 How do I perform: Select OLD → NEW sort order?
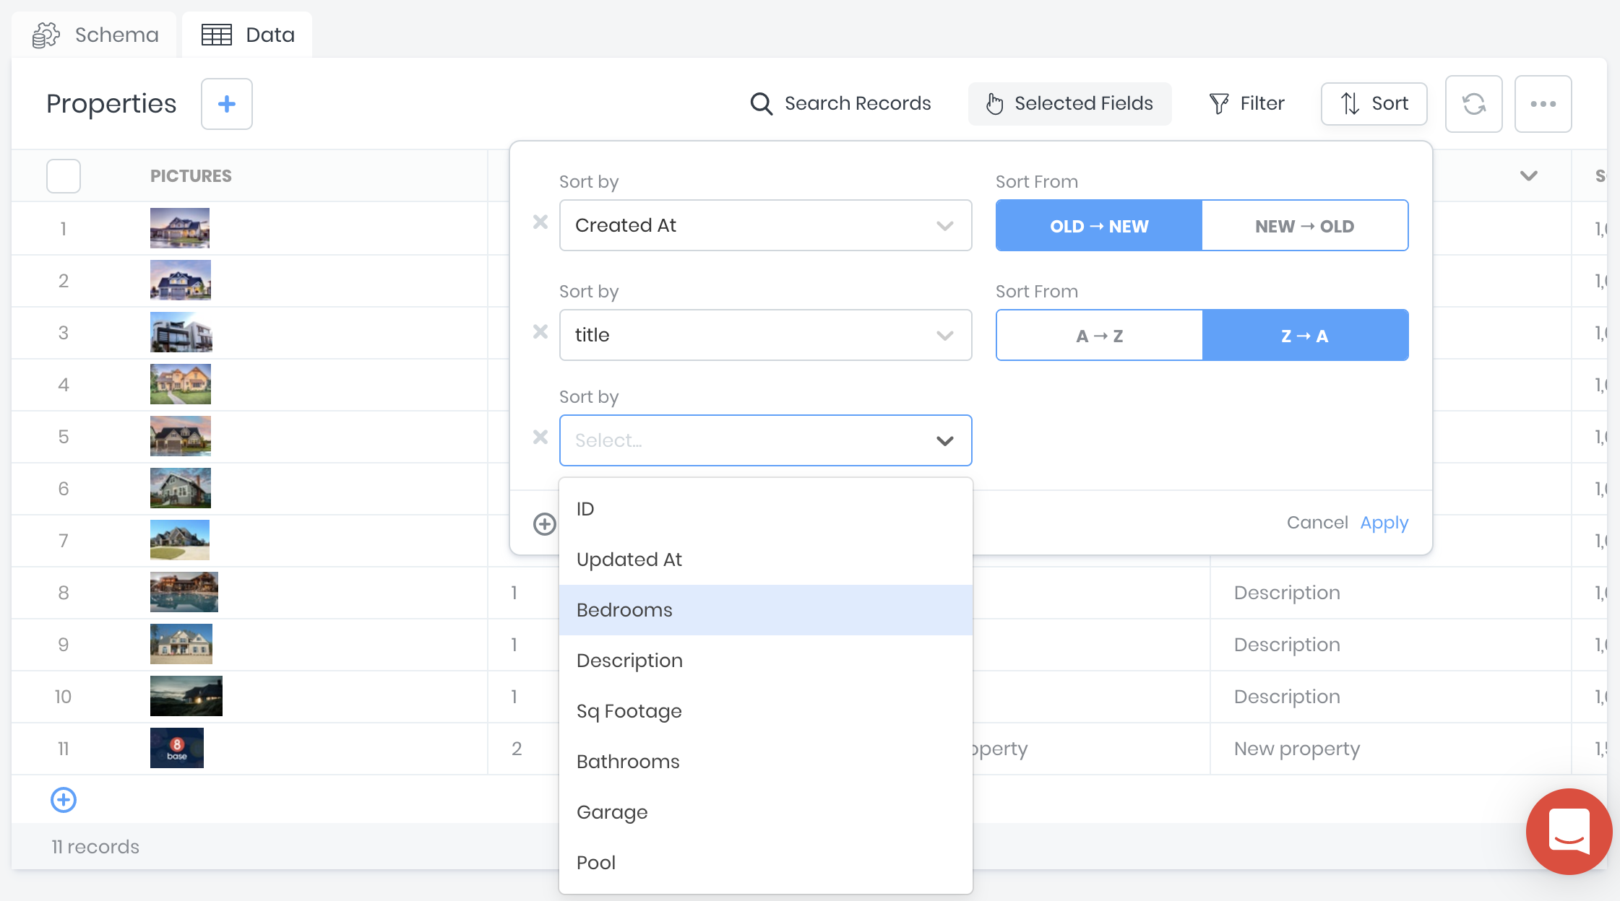point(1099,226)
